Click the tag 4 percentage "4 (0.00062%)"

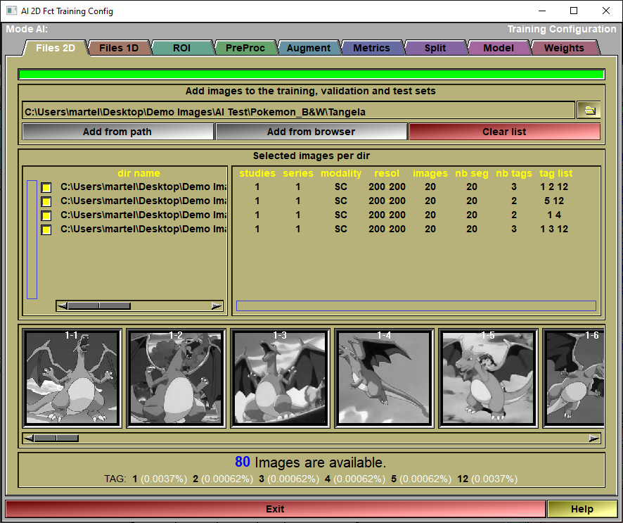coord(355,479)
